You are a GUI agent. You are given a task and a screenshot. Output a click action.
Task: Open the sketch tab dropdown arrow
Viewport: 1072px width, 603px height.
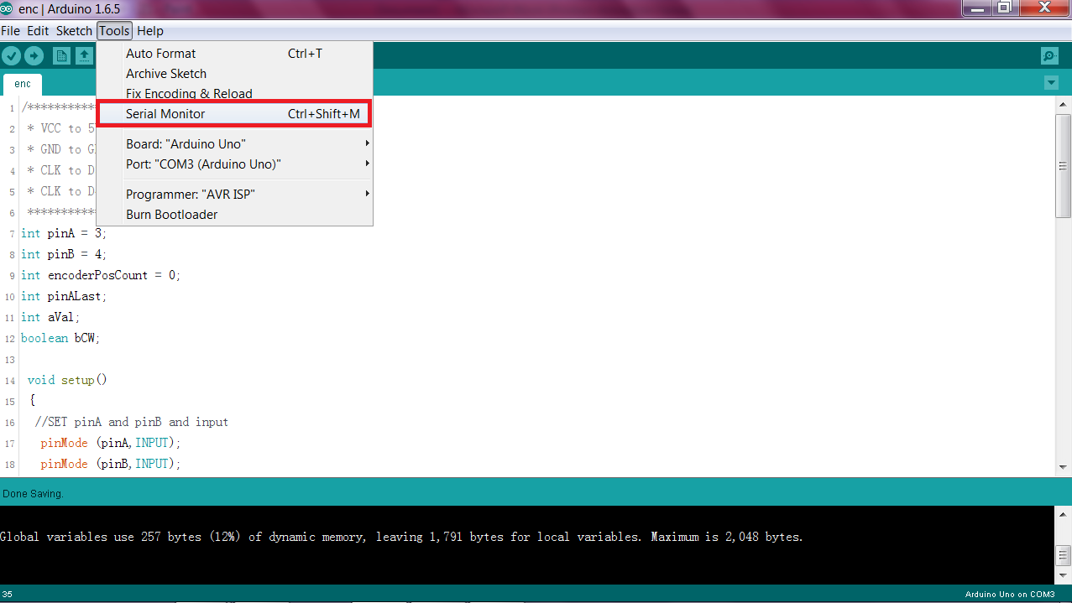(x=1051, y=83)
